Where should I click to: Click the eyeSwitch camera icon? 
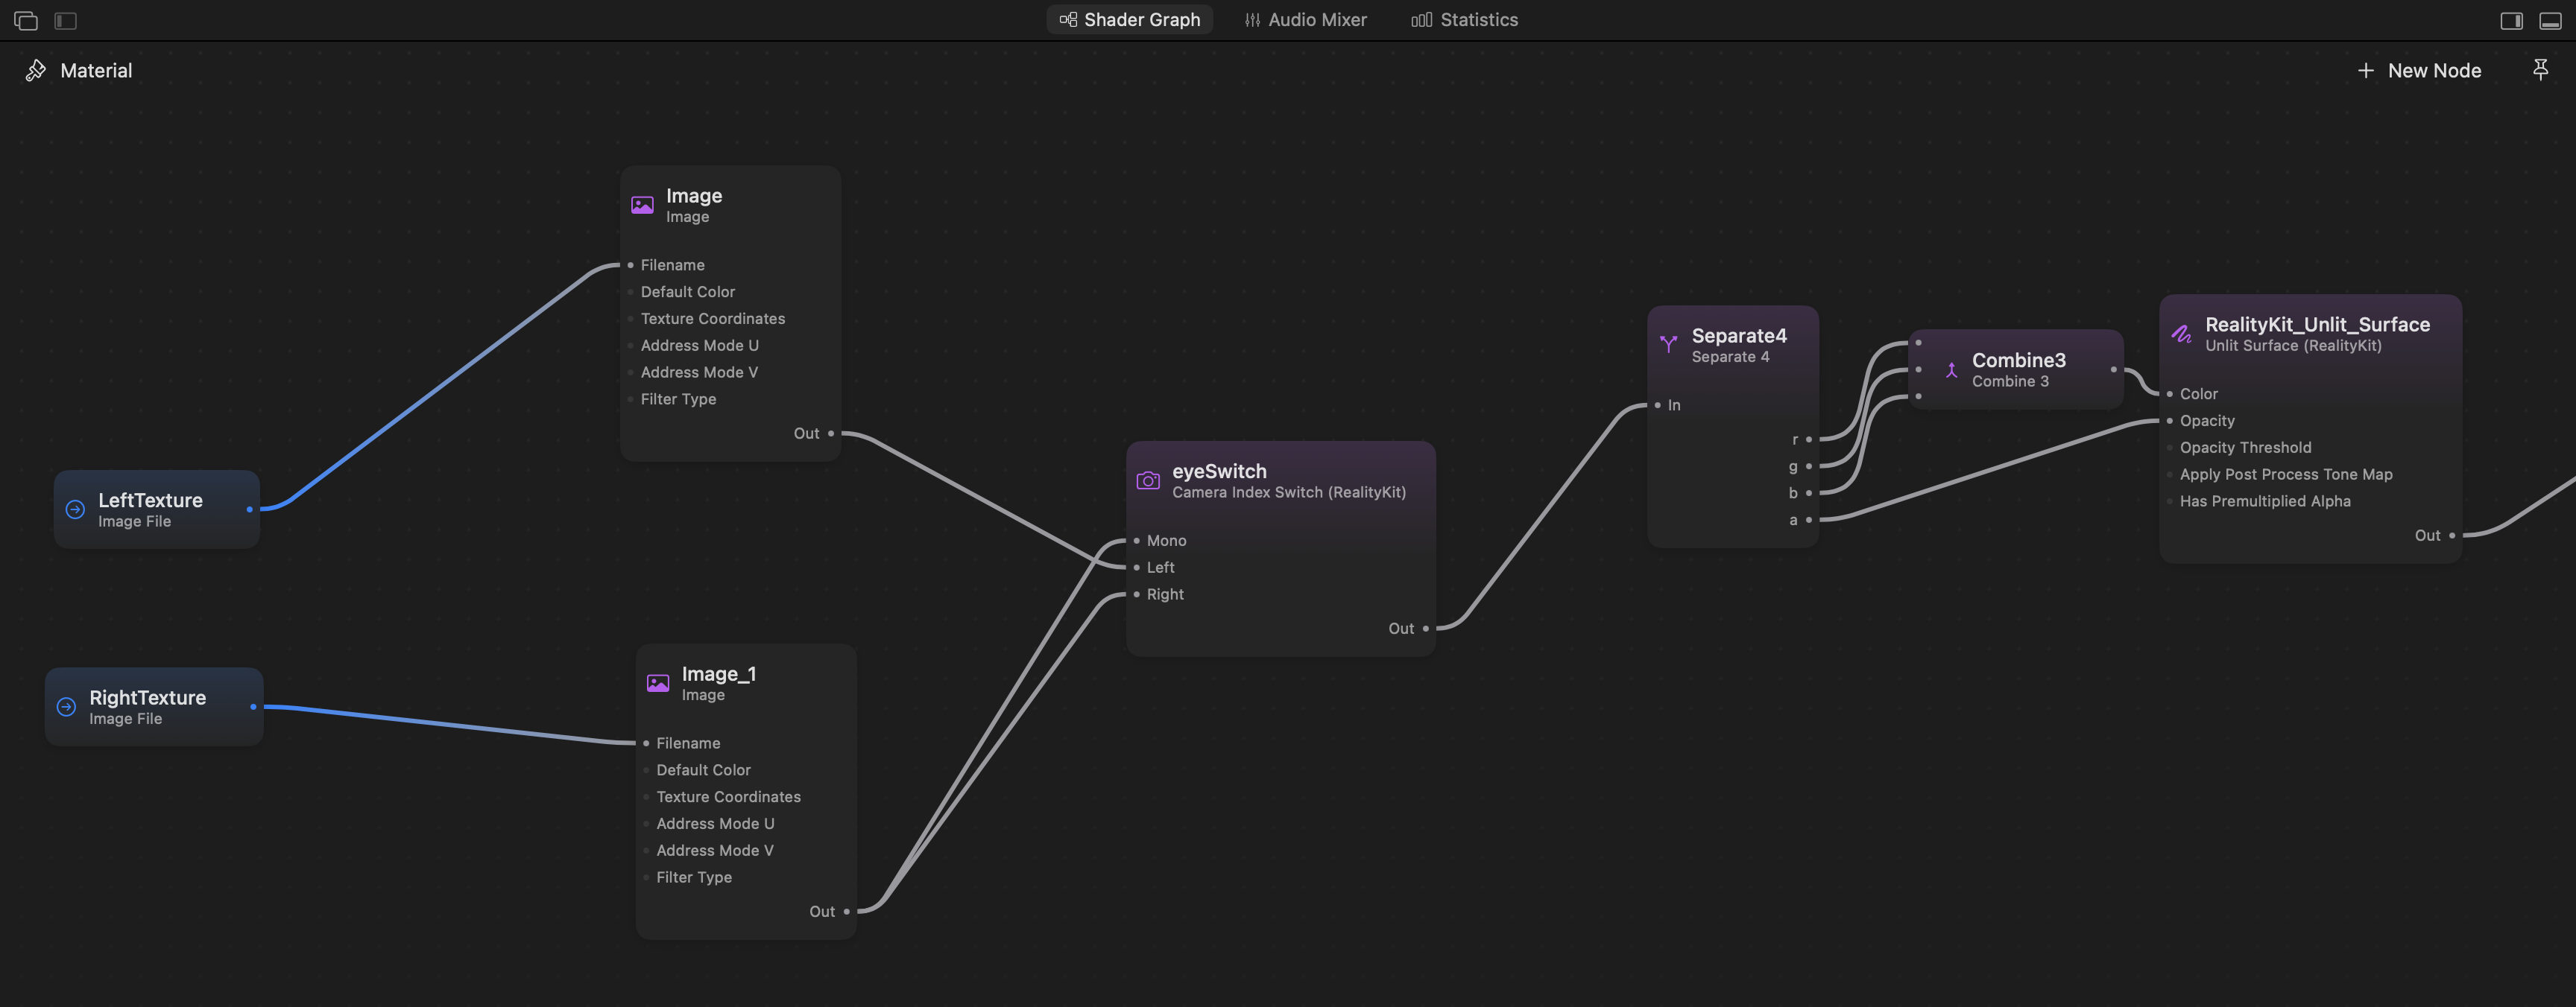[x=1148, y=480]
